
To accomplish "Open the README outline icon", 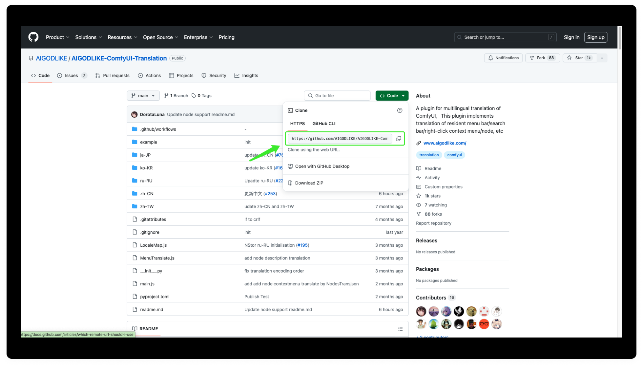I will pyautogui.click(x=400, y=329).
